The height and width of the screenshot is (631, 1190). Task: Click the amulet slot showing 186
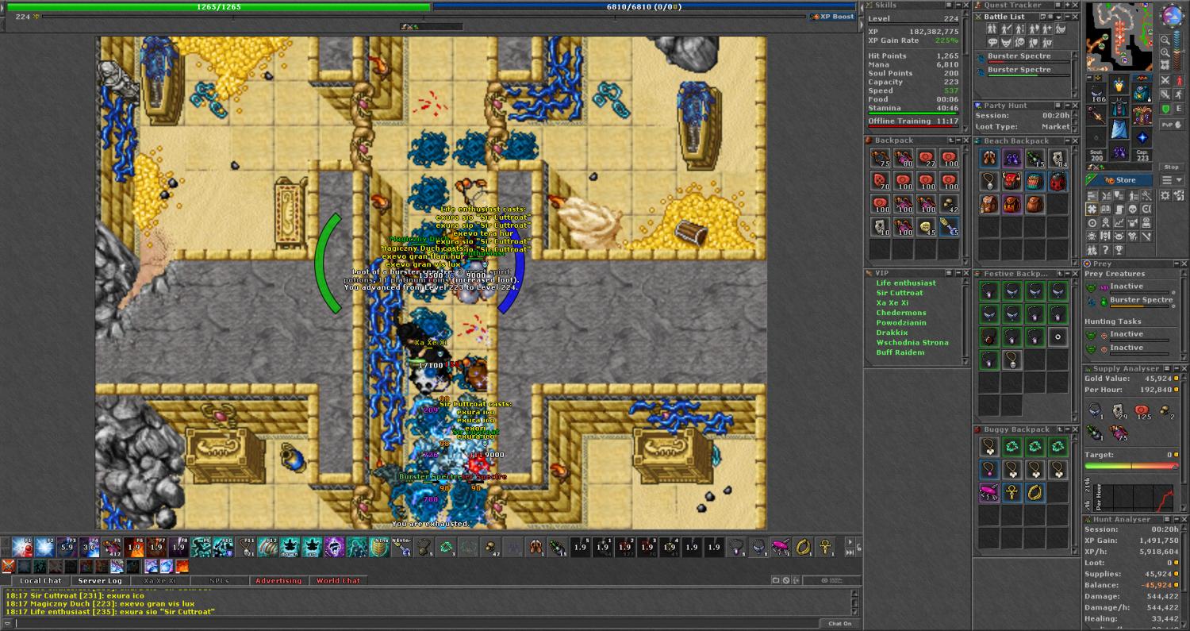point(1096,93)
